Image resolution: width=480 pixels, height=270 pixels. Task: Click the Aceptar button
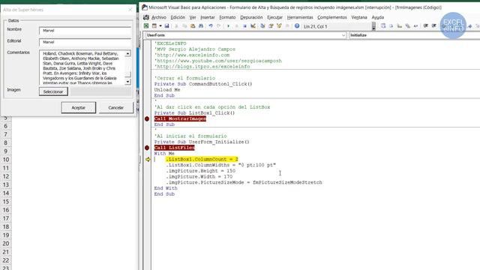[78, 107]
